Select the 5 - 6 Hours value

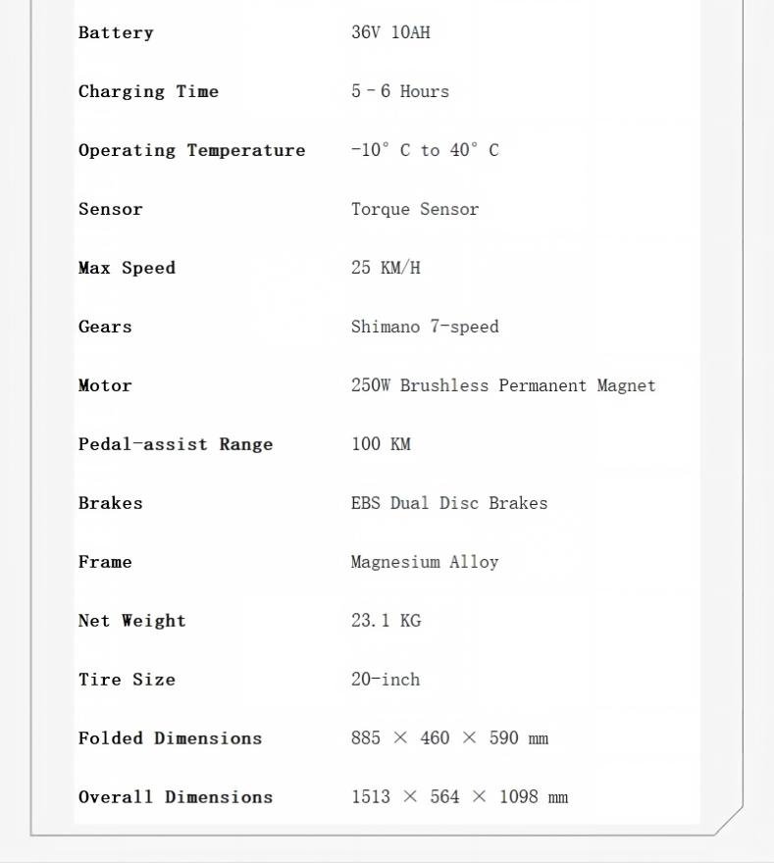coord(400,91)
